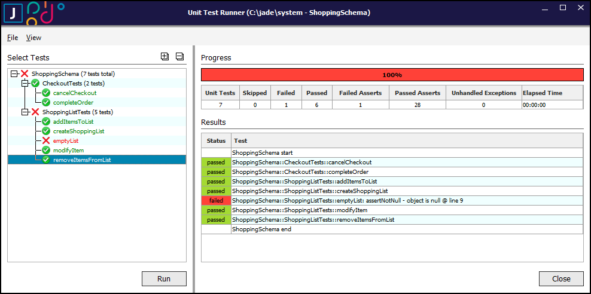Viewport: 591px width, 294px height.
Task: Maximize the Unit Test Runner window
Action: [x=563, y=8]
